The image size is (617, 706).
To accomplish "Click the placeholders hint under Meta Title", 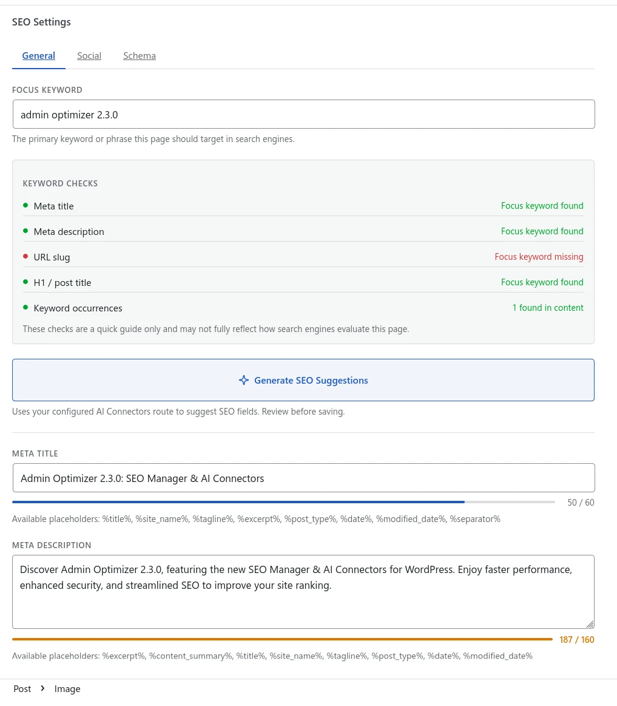I will [x=256, y=519].
